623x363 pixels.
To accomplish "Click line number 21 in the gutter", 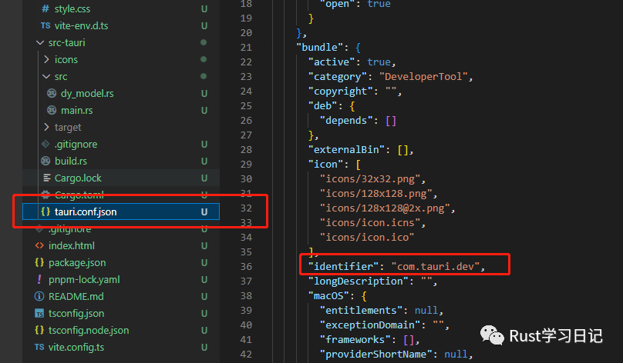I will pyautogui.click(x=246, y=48).
